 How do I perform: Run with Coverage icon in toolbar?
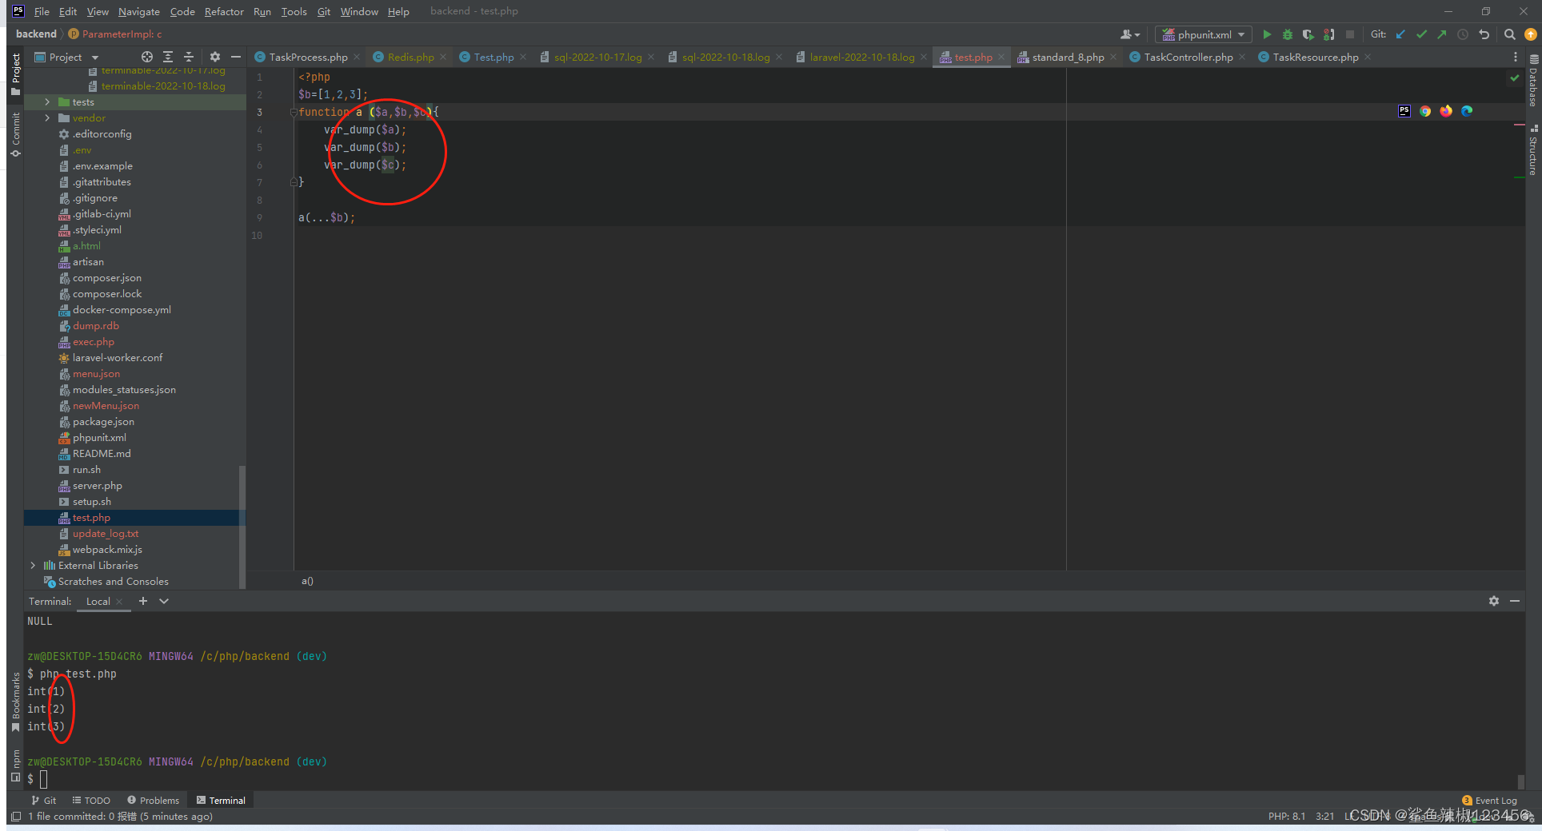[x=1308, y=34]
